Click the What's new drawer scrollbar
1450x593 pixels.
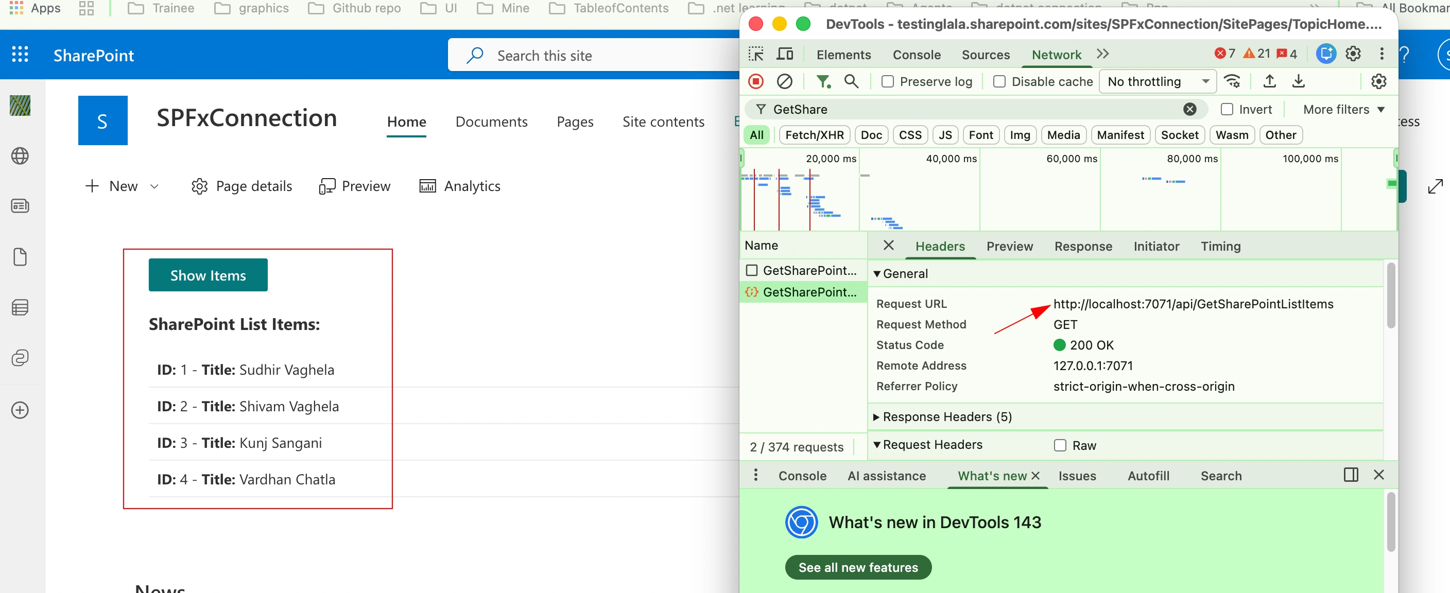point(1391,521)
